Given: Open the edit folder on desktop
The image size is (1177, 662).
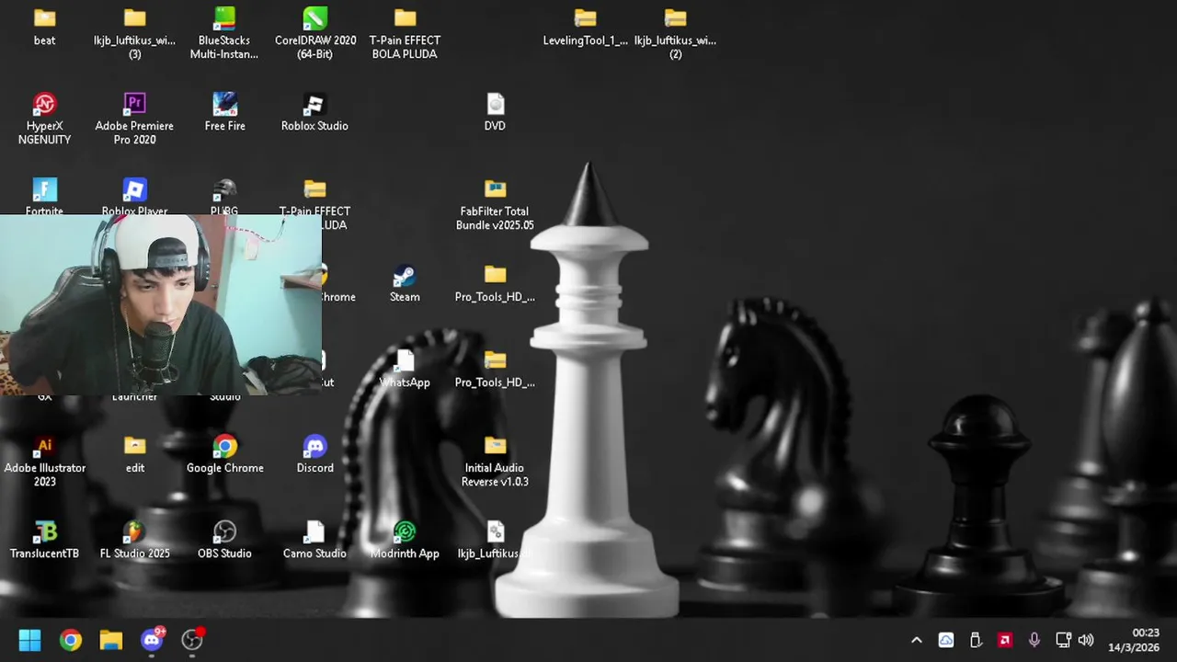Looking at the screenshot, I should coord(134,455).
